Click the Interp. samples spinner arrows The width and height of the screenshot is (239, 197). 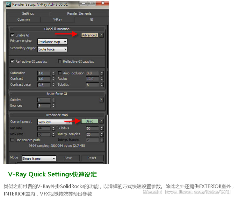pos(102,134)
